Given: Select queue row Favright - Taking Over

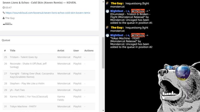Looking at the screenshot, I should [49, 75].
